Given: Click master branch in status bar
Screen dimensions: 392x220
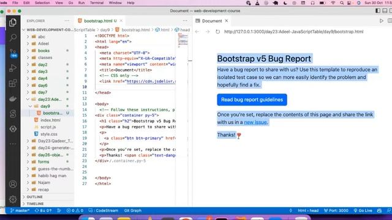Looking at the screenshot, I should 20,210.
